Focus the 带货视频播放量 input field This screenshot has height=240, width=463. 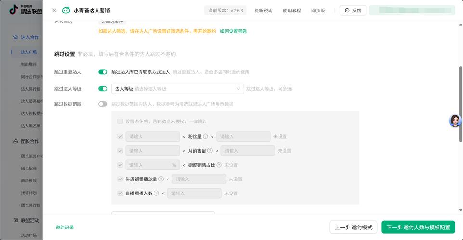199,179
